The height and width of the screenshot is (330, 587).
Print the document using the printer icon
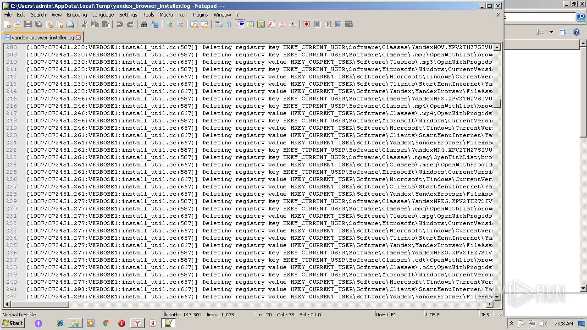tap(70, 24)
